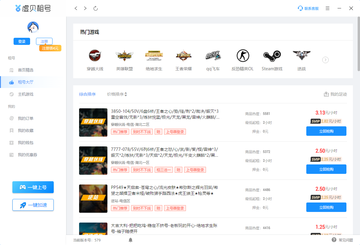The height and width of the screenshot is (245, 360).
Task: Toggle 价格排序 sort order
Action: [117, 94]
